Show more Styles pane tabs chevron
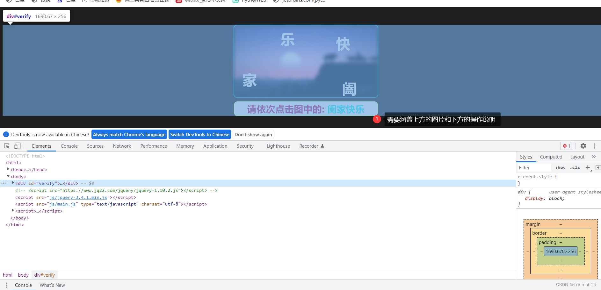The image size is (601, 290). pos(594,157)
